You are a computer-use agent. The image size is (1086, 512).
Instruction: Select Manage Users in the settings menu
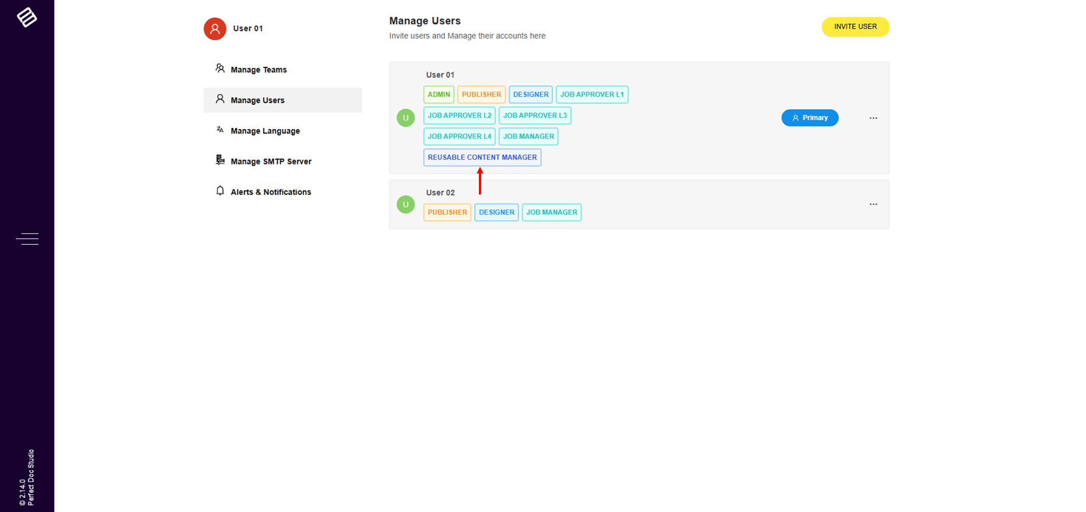pyautogui.click(x=257, y=100)
